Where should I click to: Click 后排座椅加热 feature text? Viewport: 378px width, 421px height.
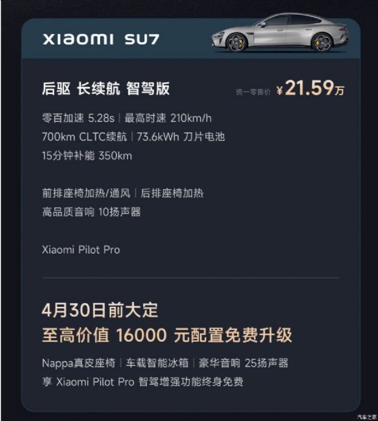172,193
